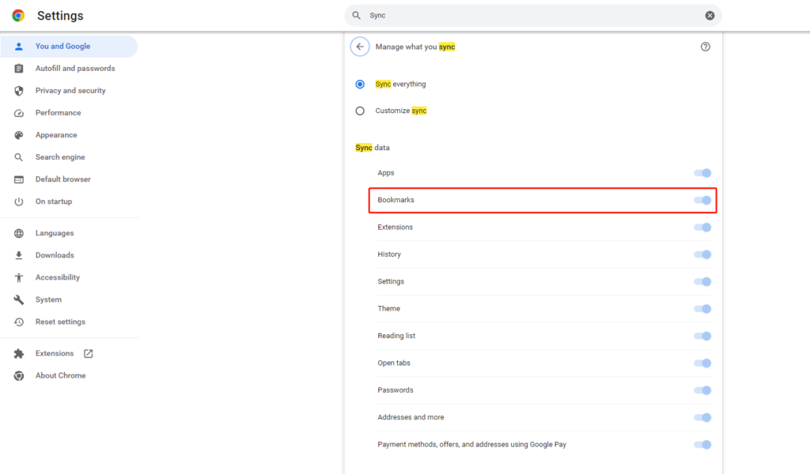Open Privacy and security section
The height and width of the screenshot is (474, 810).
tap(70, 91)
